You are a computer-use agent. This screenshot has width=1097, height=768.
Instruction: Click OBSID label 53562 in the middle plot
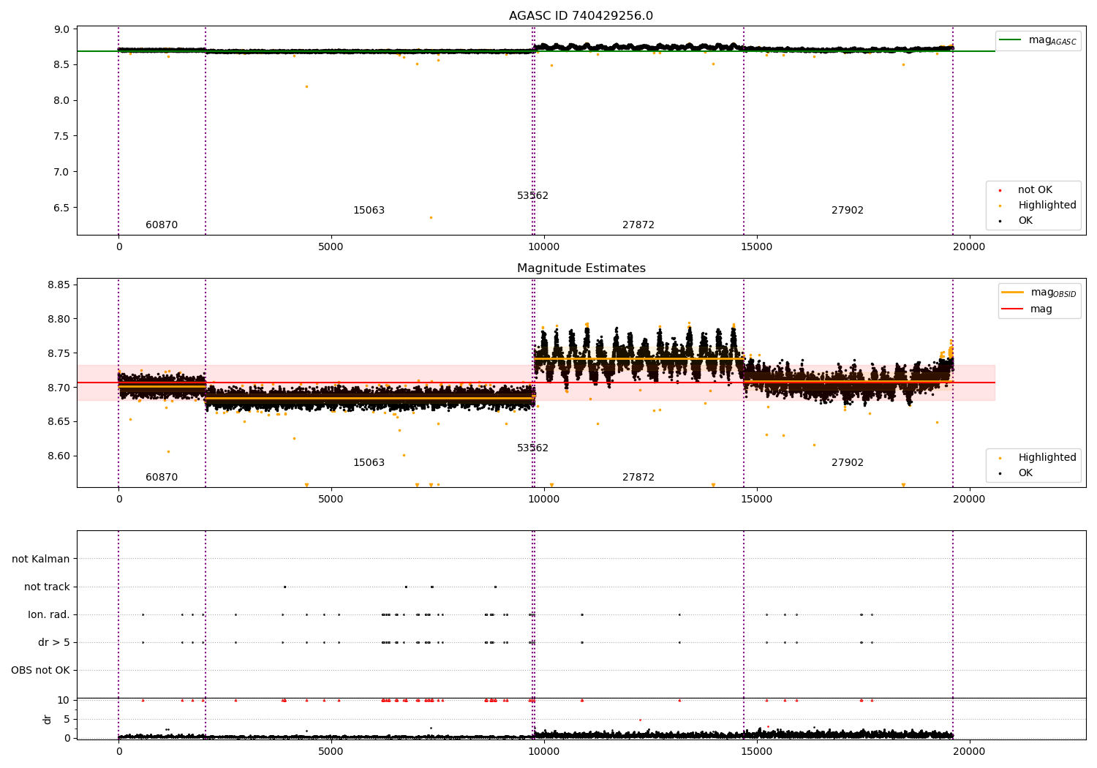[x=532, y=448]
